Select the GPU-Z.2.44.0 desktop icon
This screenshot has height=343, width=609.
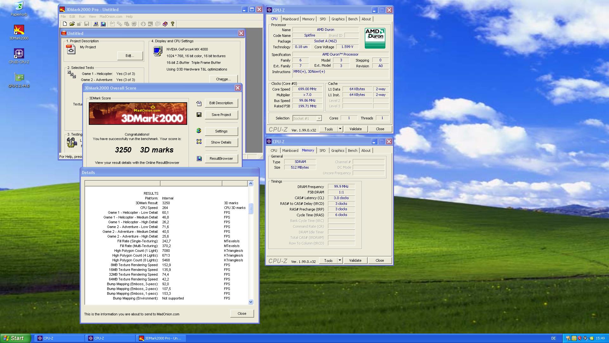point(19,80)
